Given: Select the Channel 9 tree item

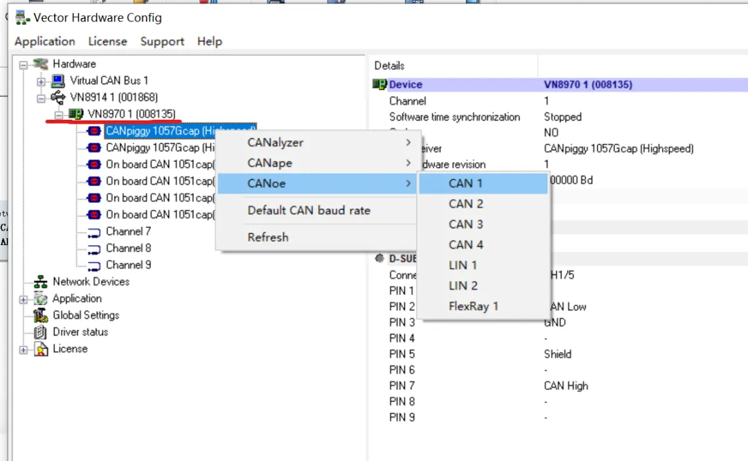Looking at the screenshot, I should (128, 265).
